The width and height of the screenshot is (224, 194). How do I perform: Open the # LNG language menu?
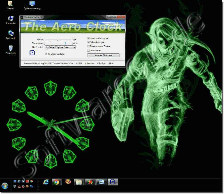pyautogui.click(x=79, y=63)
